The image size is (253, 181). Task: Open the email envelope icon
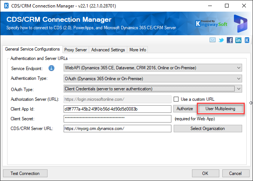[213, 40]
